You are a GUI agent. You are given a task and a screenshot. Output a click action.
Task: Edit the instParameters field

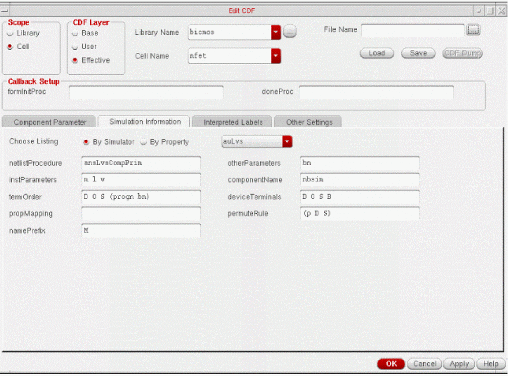pyautogui.click(x=141, y=180)
